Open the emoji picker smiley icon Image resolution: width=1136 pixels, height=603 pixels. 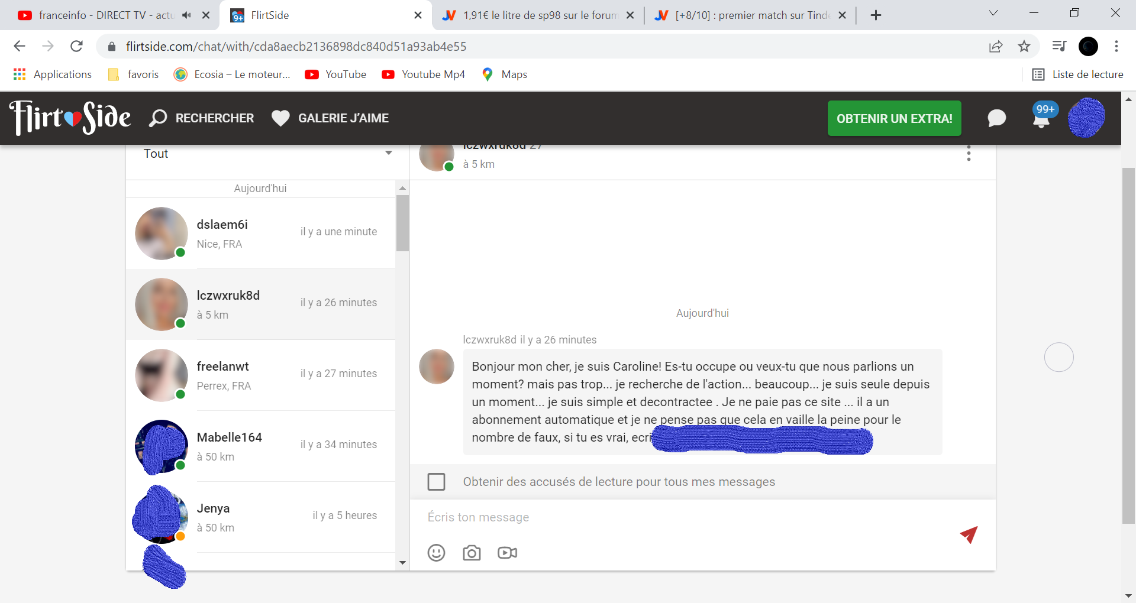coord(436,553)
